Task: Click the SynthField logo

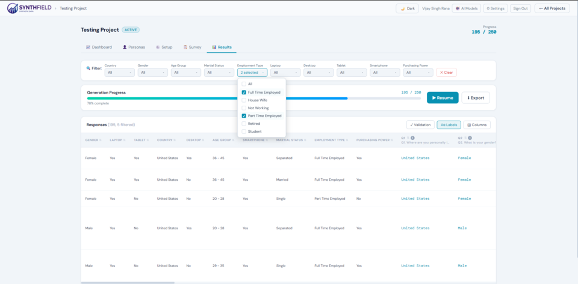Action: [x=29, y=8]
